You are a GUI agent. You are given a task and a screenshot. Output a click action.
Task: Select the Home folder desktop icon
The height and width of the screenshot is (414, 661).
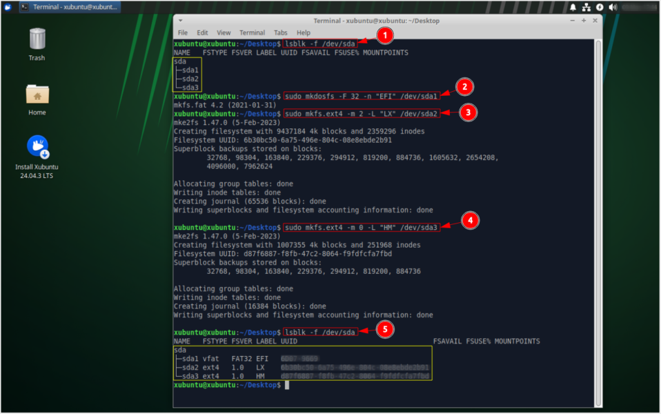[37, 99]
